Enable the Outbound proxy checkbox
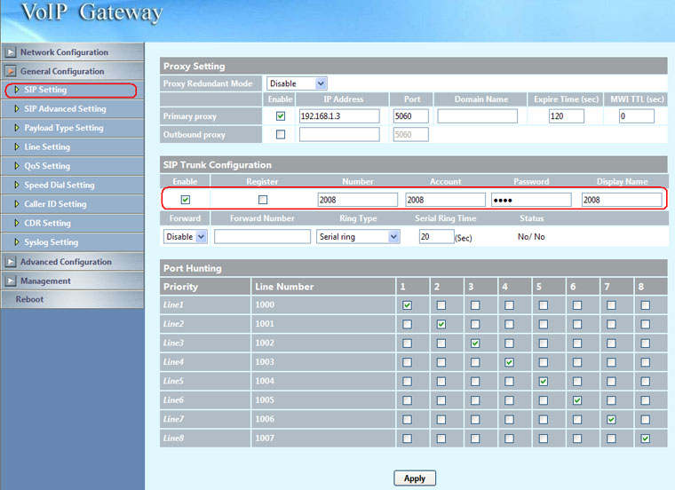 [281, 135]
